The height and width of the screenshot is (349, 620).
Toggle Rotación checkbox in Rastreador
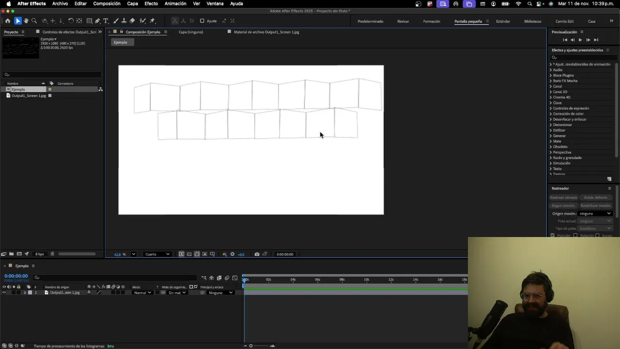pos(575,236)
